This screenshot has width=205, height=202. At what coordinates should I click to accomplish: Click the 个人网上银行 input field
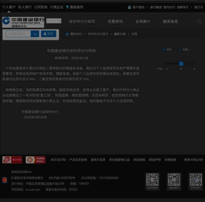18,34
